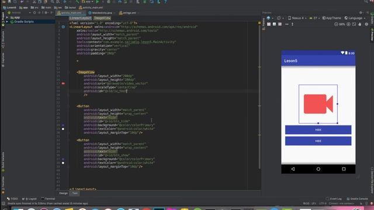374x210 pixels.
Task: Click the warning indicator at top of the editor
Action: (x=259, y=23)
